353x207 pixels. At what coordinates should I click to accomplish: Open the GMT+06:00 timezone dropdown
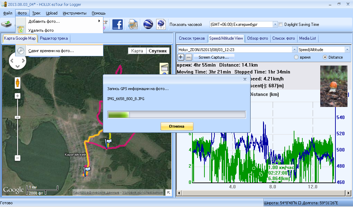click(x=275, y=24)
